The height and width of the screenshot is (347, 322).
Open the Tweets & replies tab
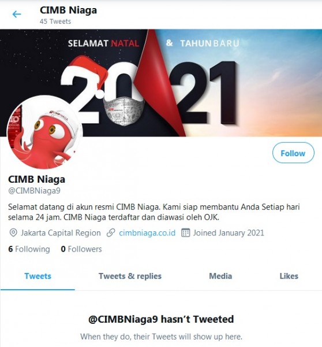coord(130,276)
